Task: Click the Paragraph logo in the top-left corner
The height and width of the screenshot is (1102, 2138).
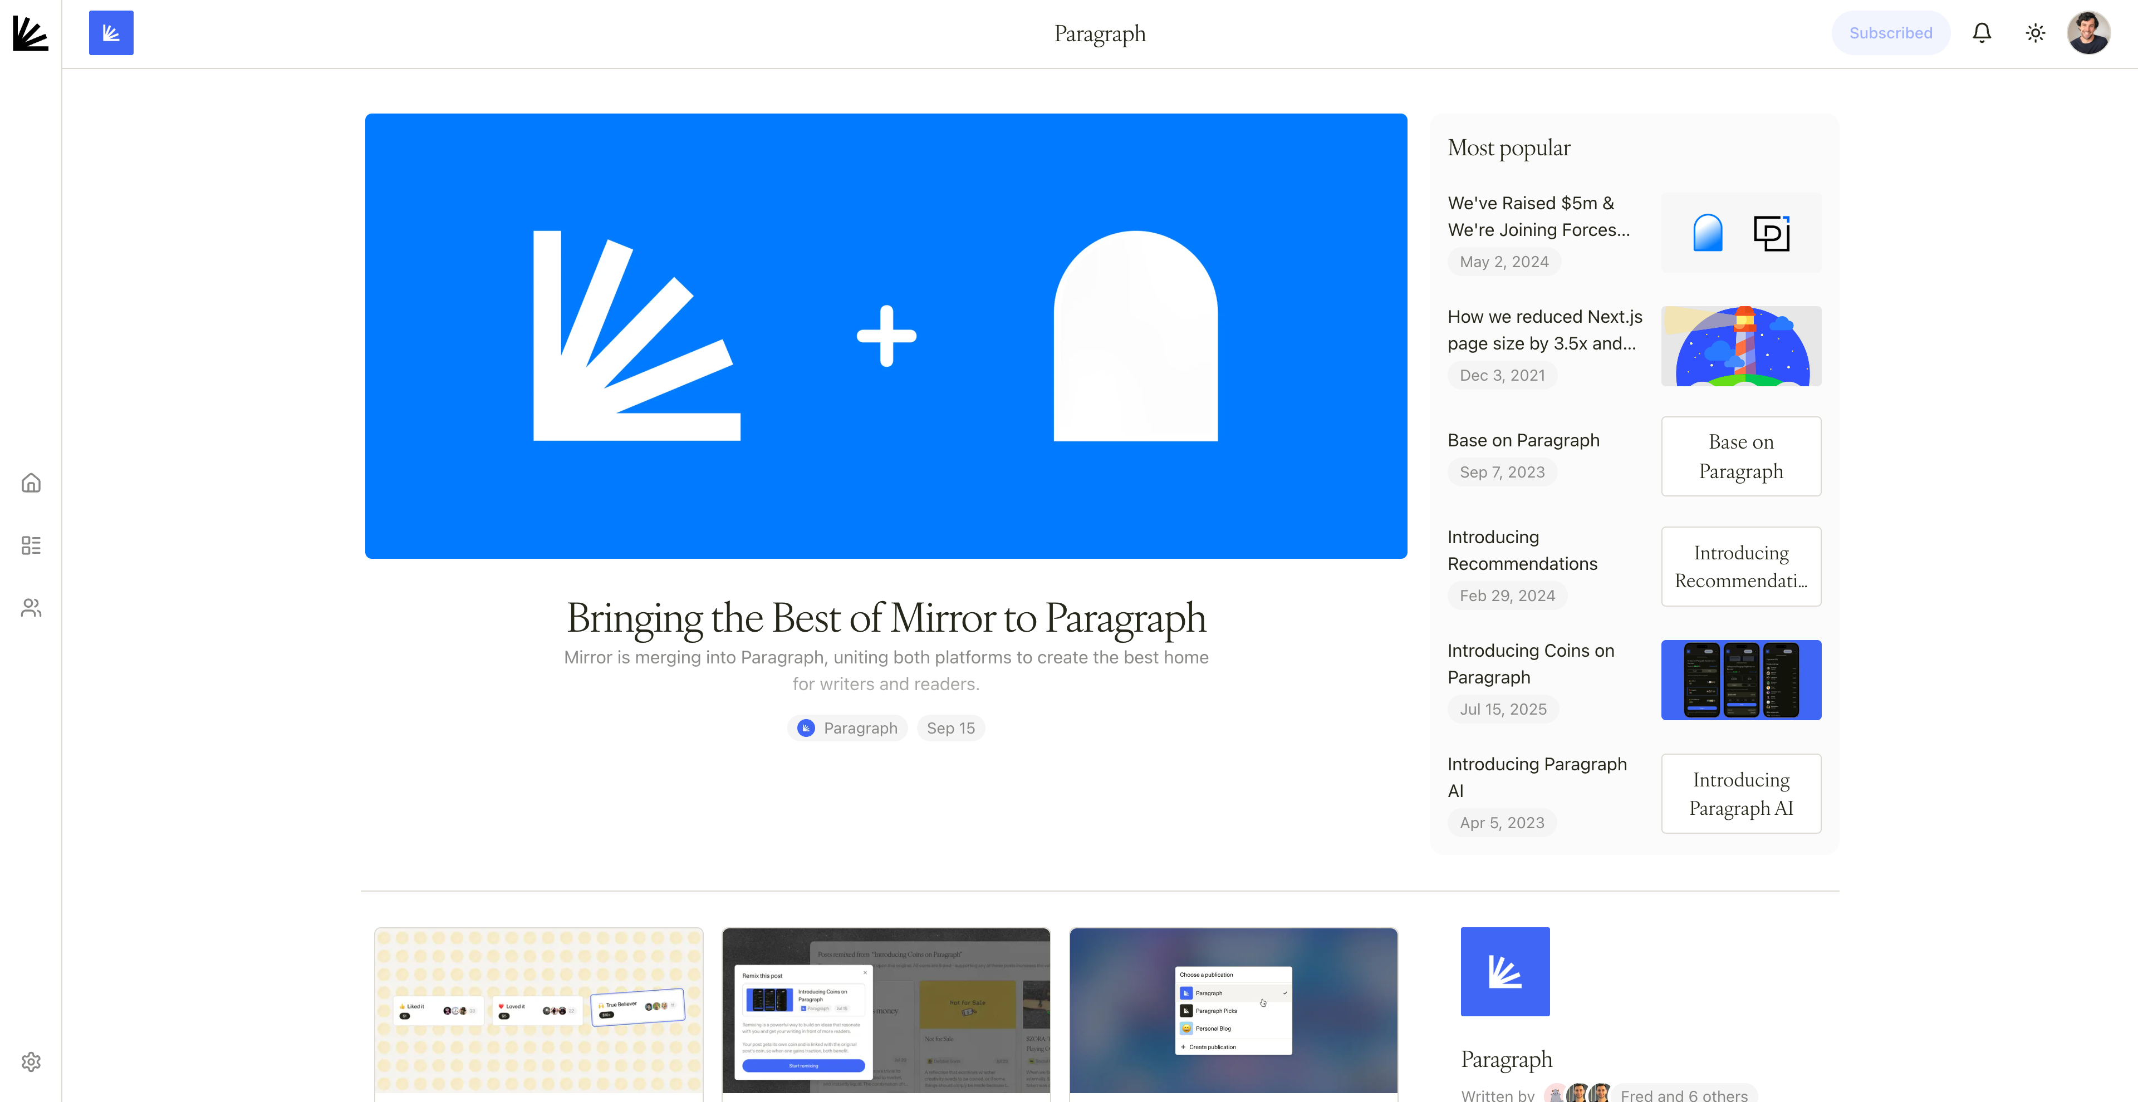Action: [x=31, y=33]
